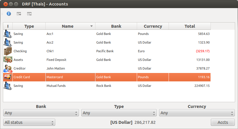Click the Accts button

223,122
